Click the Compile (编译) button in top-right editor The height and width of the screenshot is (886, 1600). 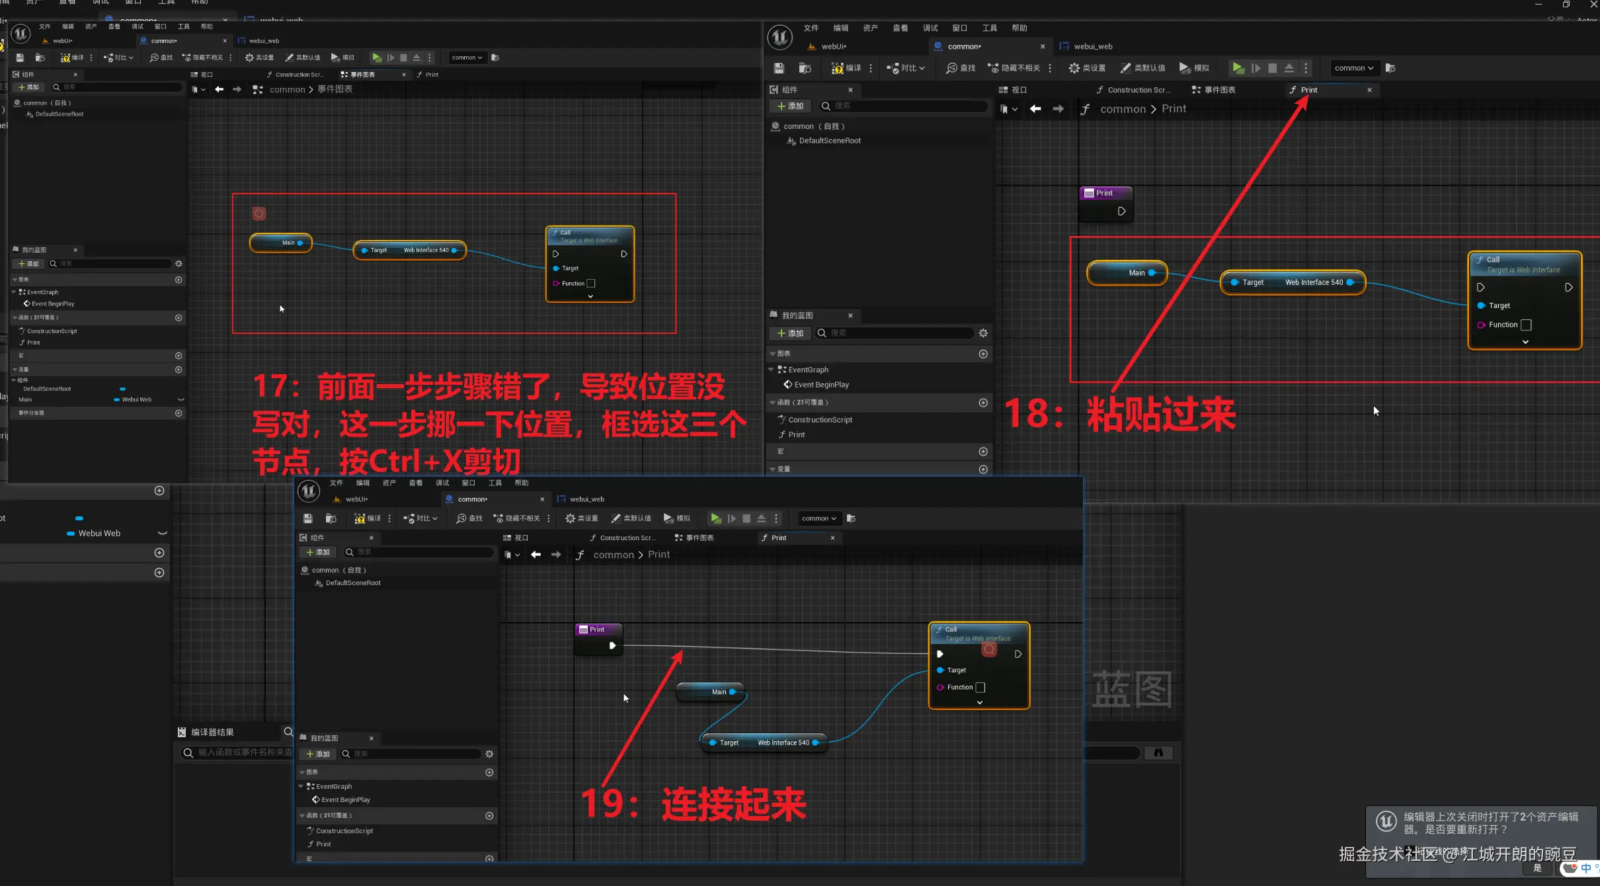pyautogui.click(x=846, y=68)
